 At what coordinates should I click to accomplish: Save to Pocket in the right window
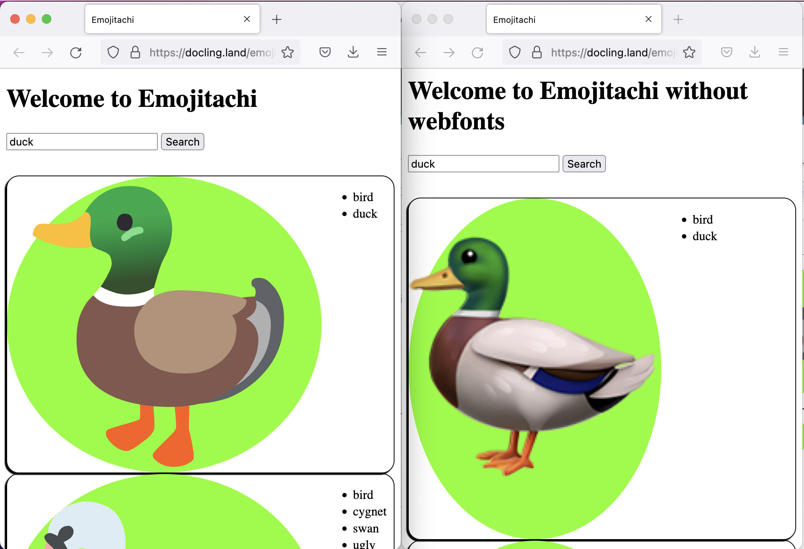click(x=727, y=52)
